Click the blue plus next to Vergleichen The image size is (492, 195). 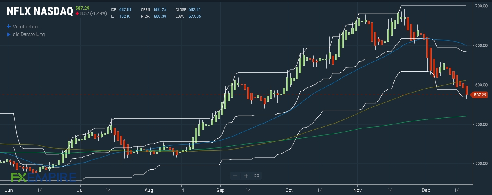[x=9, y=26]
